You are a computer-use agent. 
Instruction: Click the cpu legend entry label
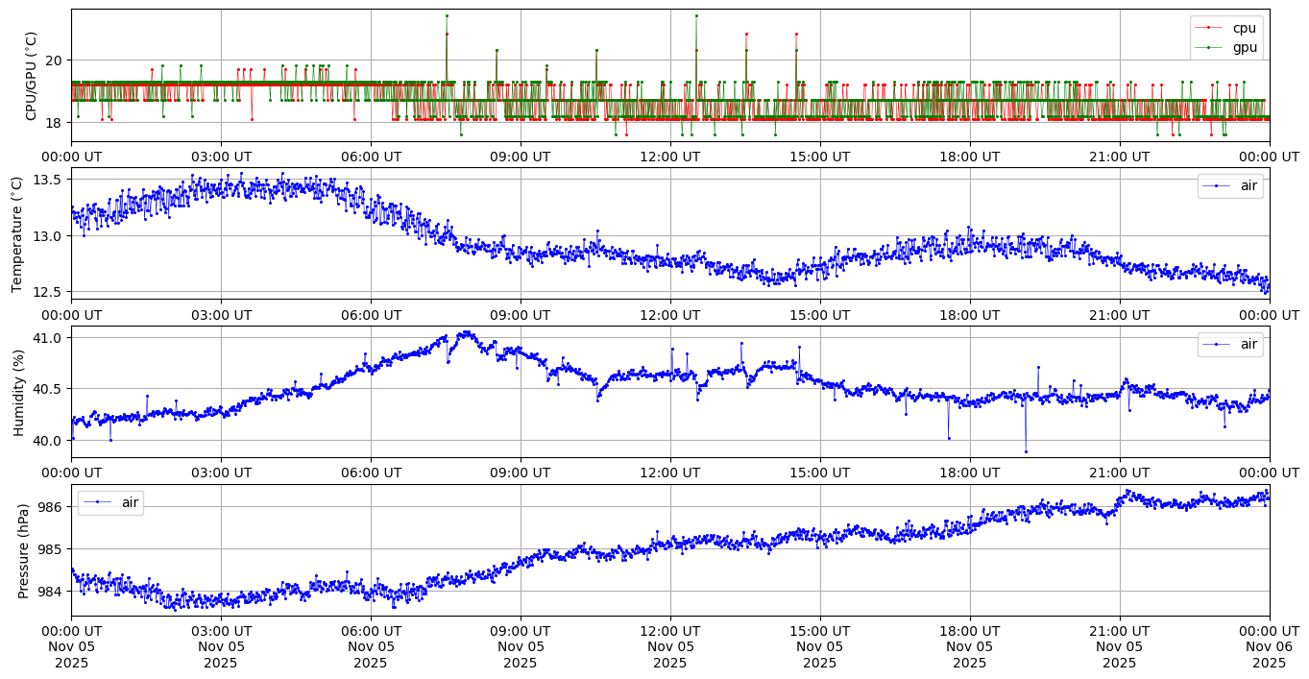(x=1244, y=28)
